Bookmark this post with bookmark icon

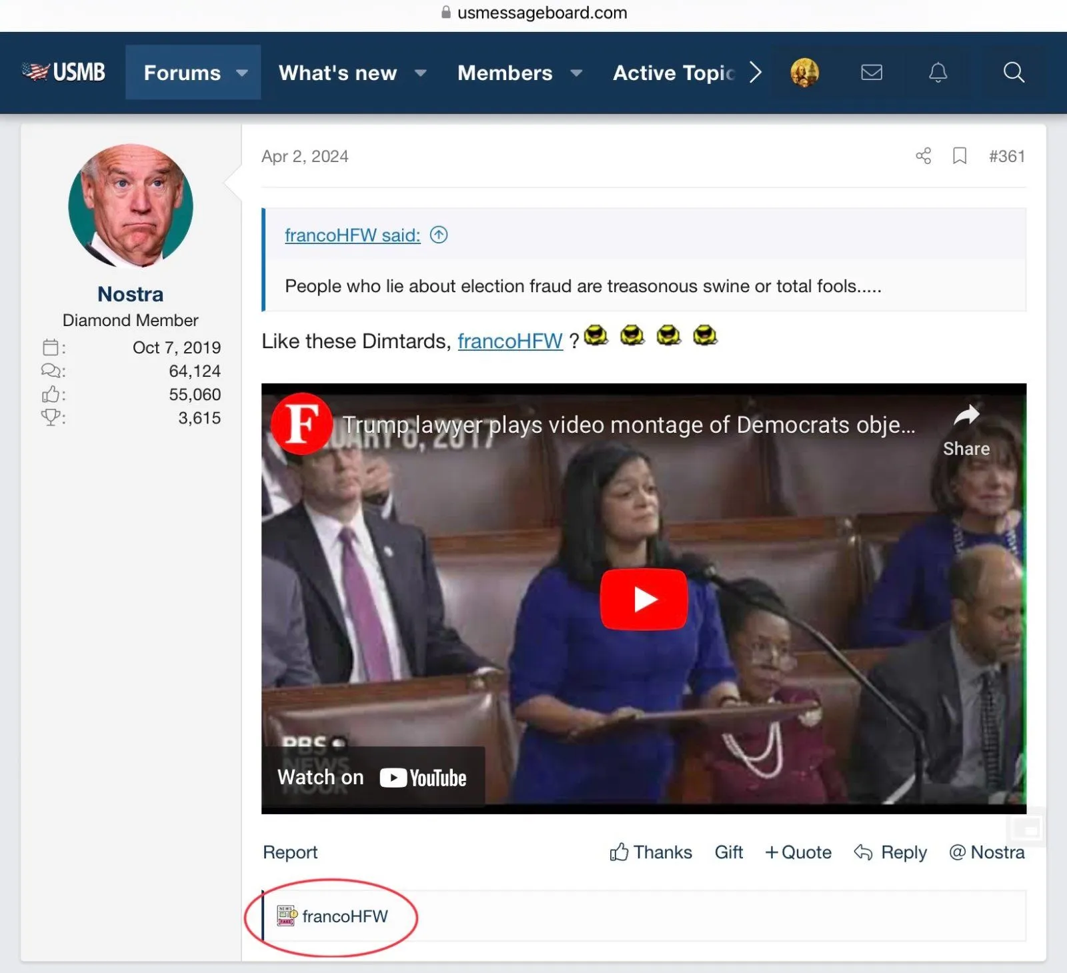[959, 156]
